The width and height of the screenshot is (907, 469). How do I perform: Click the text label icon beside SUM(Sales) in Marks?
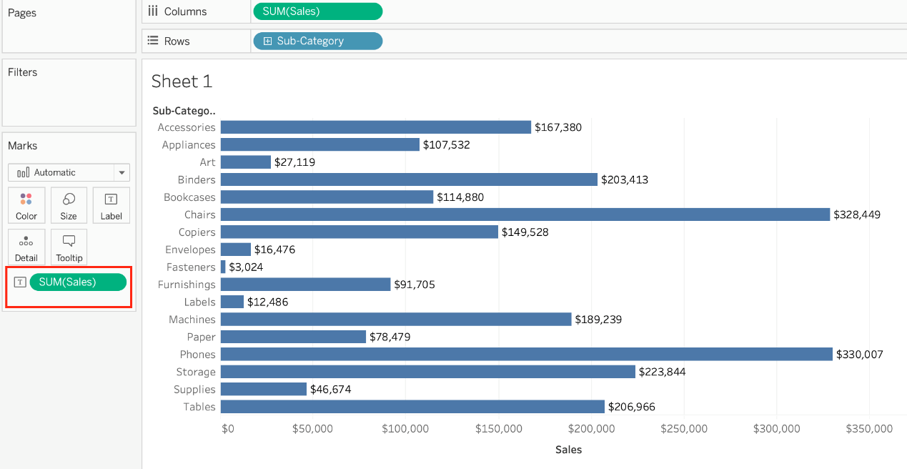[20, 282]
